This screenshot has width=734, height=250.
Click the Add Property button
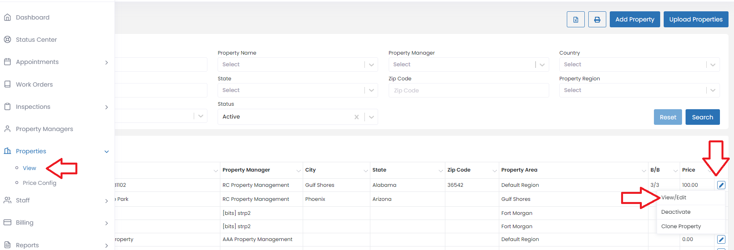point(634,20)
